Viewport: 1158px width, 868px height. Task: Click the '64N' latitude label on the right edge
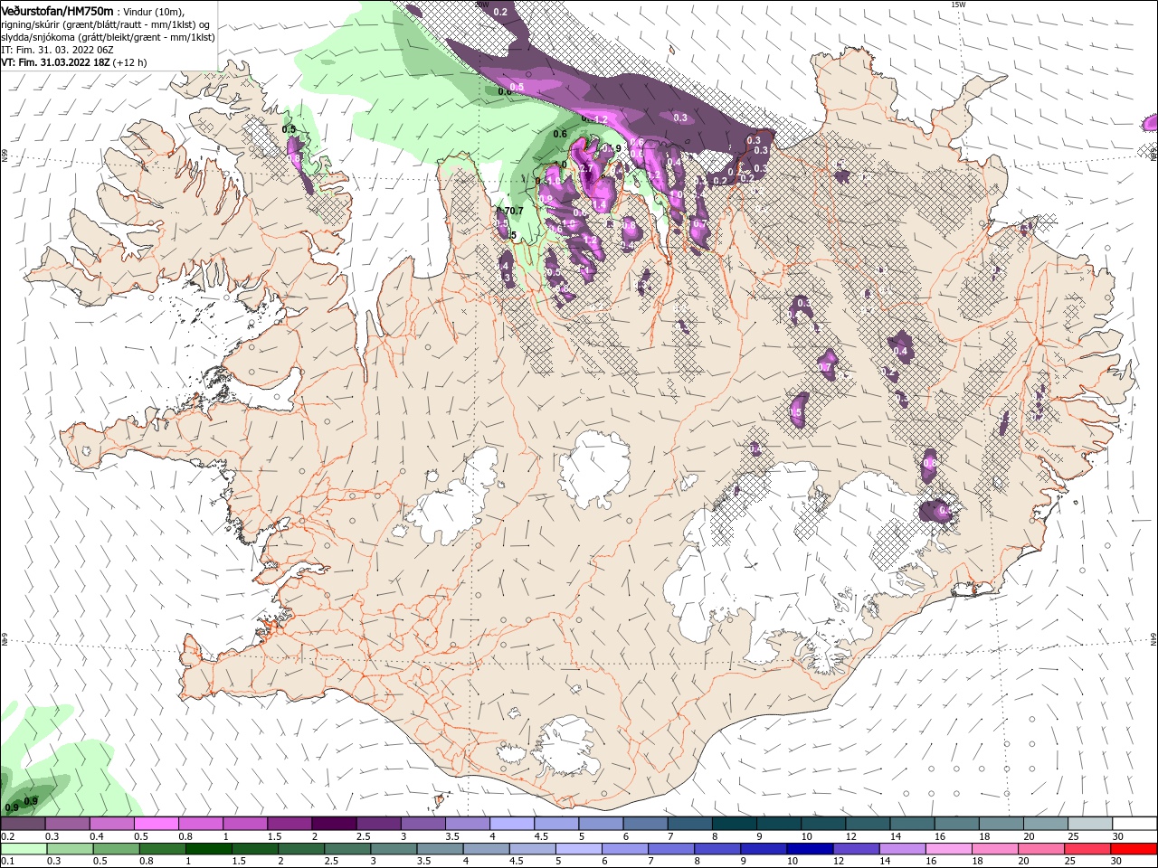[1153, 639]
